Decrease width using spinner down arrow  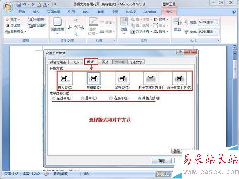click(x=217, y=33)
